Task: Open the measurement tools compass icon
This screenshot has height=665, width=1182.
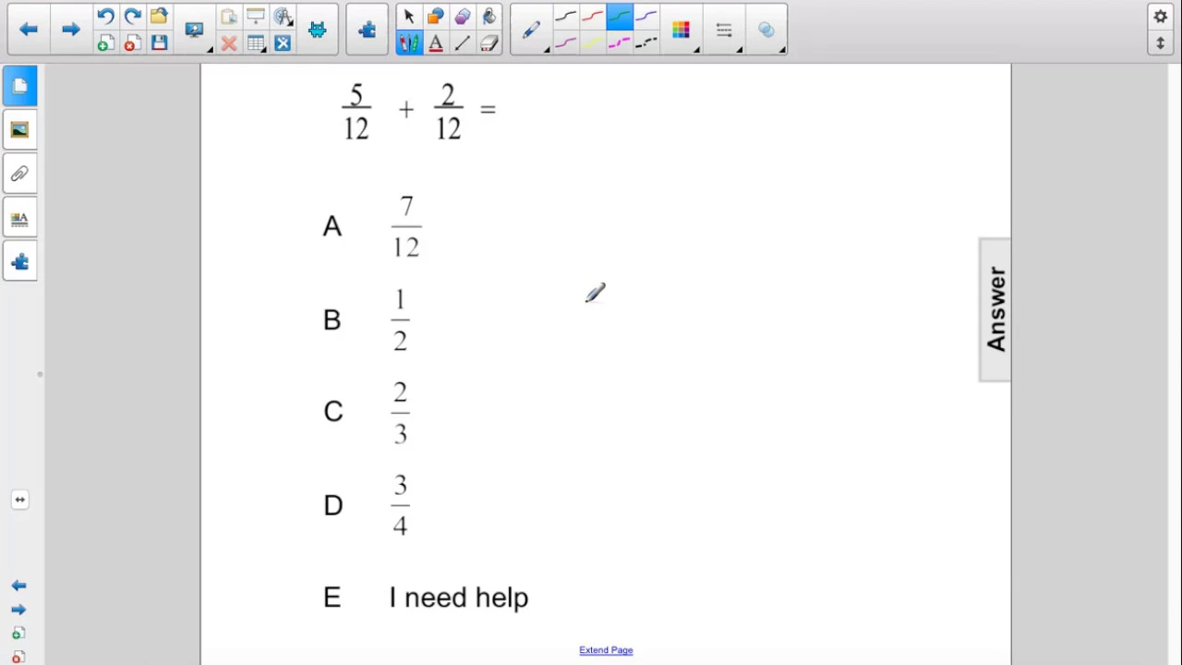Action: [283, 17]
